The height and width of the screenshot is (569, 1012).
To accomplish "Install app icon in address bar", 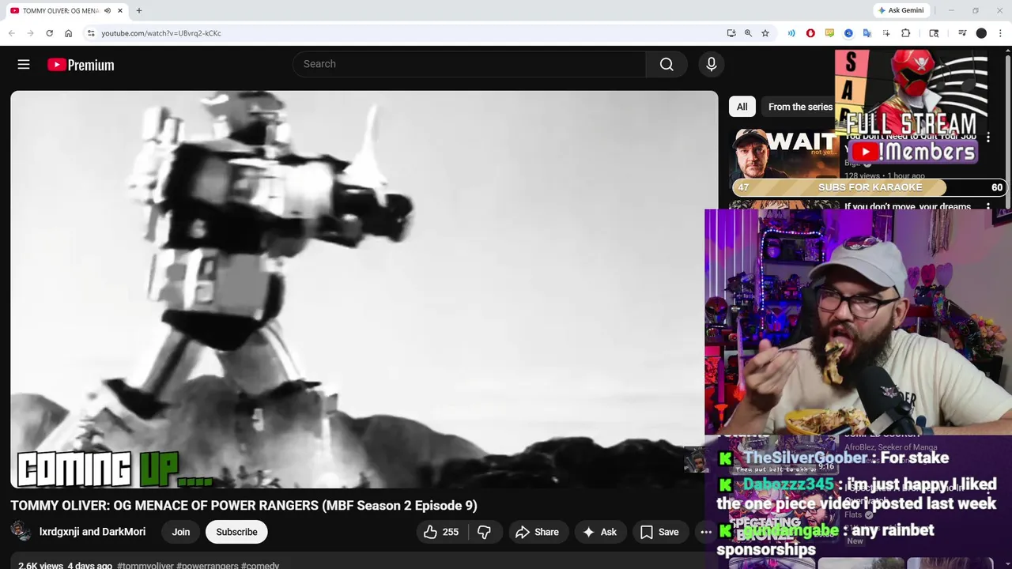I will (x=731, y=33).
